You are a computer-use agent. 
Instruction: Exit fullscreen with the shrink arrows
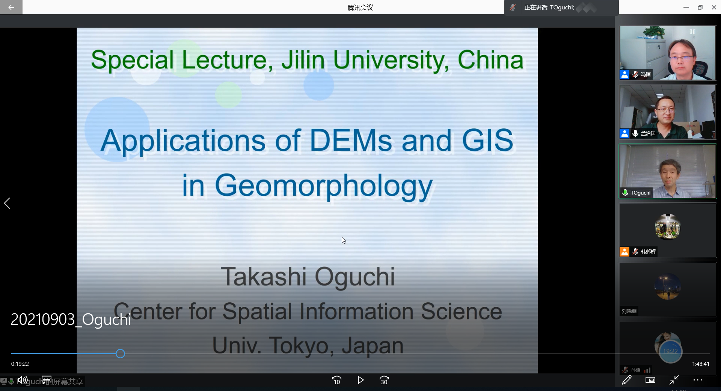click(674, 380)
